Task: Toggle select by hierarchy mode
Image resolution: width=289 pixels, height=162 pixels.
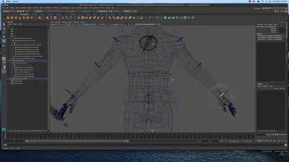Action: click(36, 11)
